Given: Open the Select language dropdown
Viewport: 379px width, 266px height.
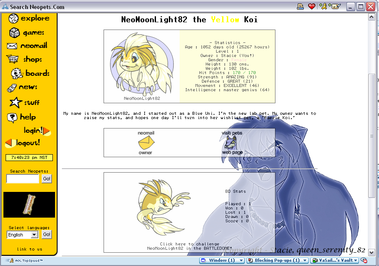Looking at the screenshot, I should tap(22, 235).
